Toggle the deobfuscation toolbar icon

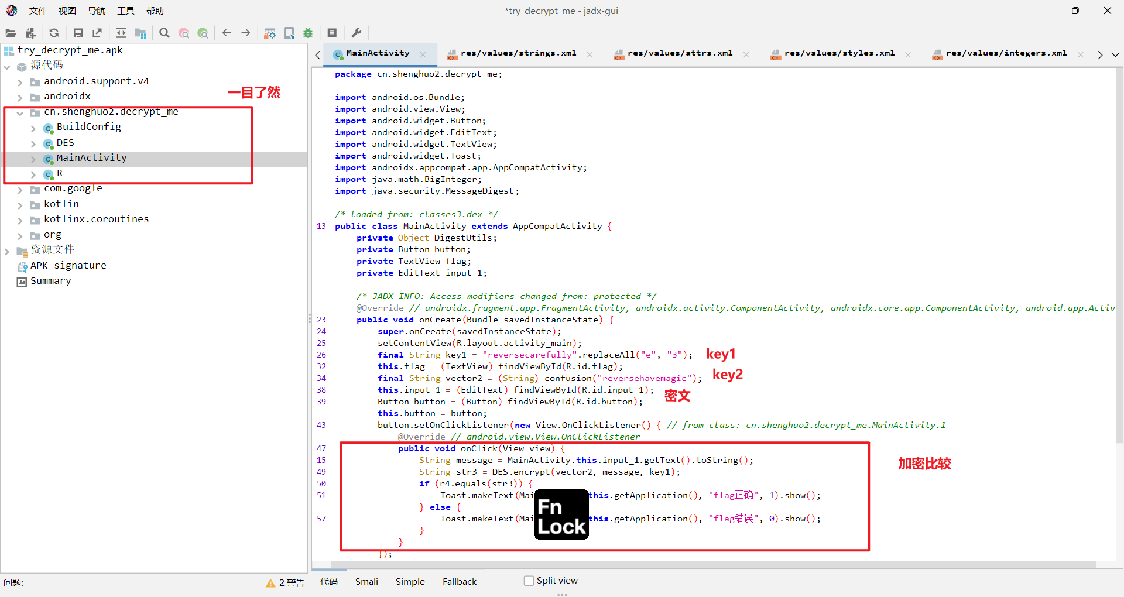tap(270, 33)
